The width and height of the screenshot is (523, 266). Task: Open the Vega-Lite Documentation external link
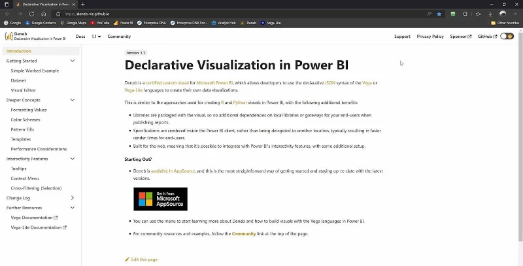[x=39, y=227]
